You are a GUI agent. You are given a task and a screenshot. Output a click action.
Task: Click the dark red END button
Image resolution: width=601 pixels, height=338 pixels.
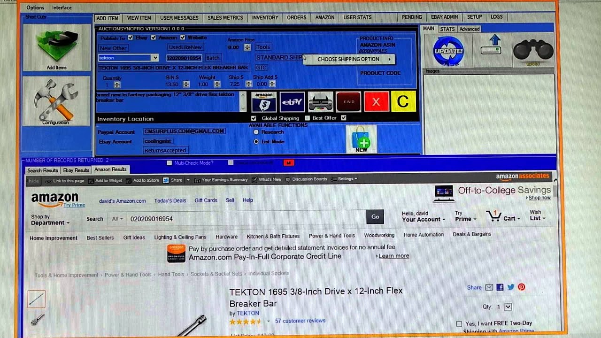[349, 102]
